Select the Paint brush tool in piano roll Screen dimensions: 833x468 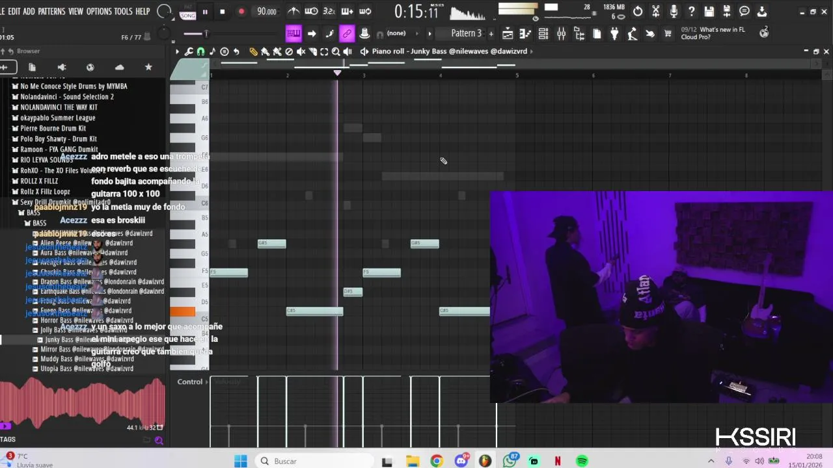265,51
